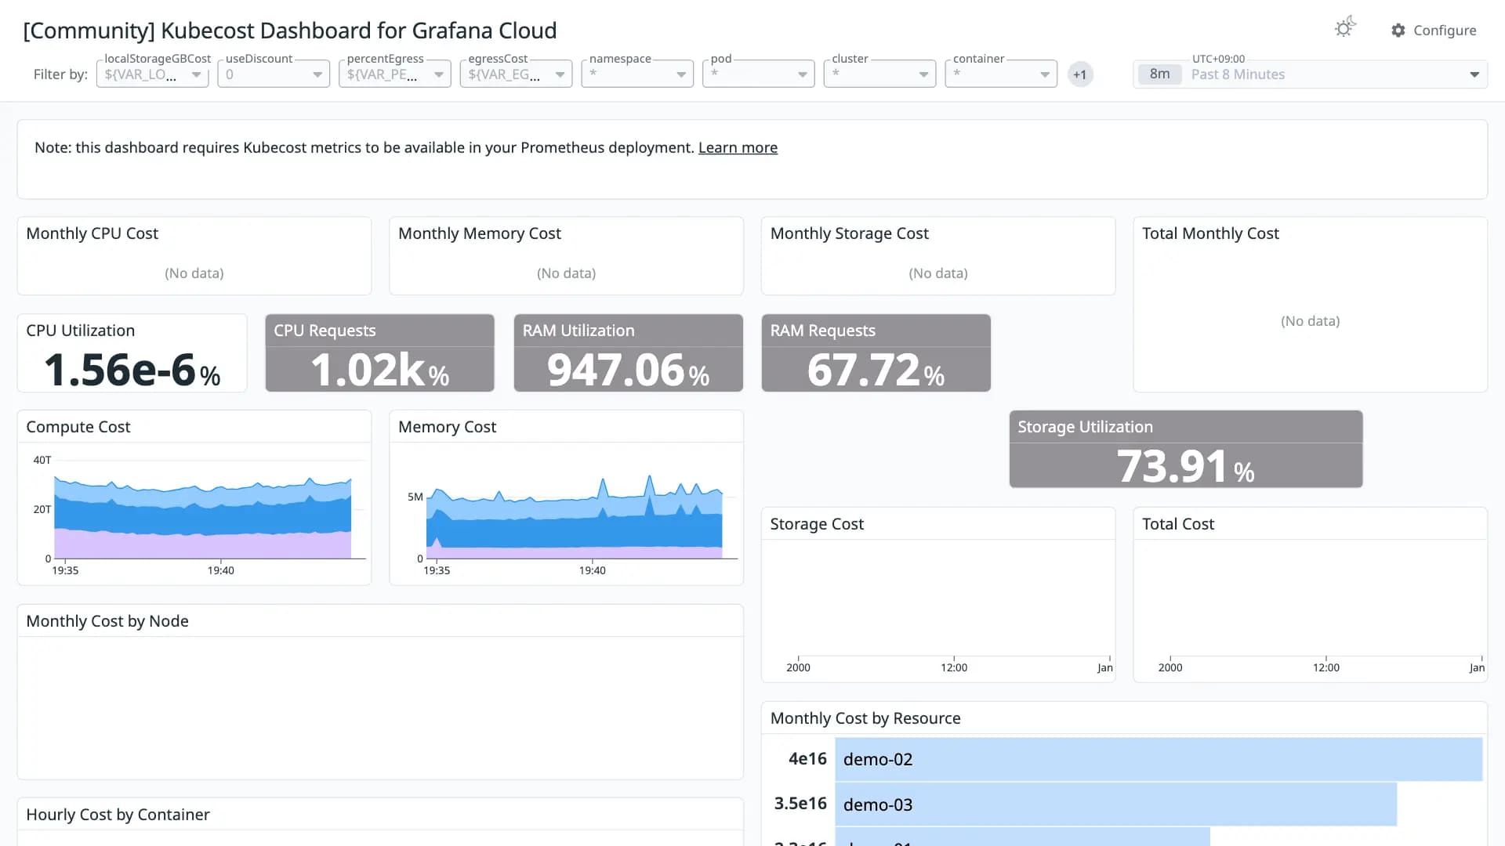Open the useDiscount filter dropdown
Screen dimensions: 1505x846
274,74
